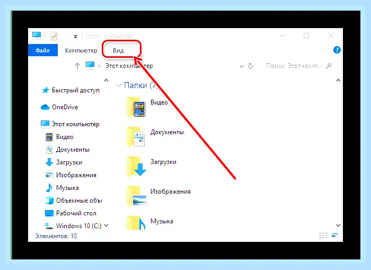Select OneDrive in the navigation pane
This screenshot has width=371, height=270.
click(x=65, y=107)
